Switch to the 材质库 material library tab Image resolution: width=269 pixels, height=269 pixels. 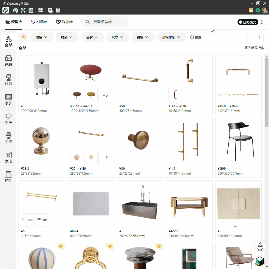[39, 22]
